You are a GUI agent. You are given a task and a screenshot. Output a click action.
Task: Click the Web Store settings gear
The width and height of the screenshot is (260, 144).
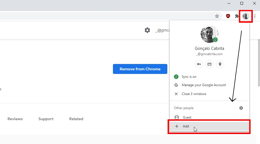pyautogui.click(x=147, y=30)
